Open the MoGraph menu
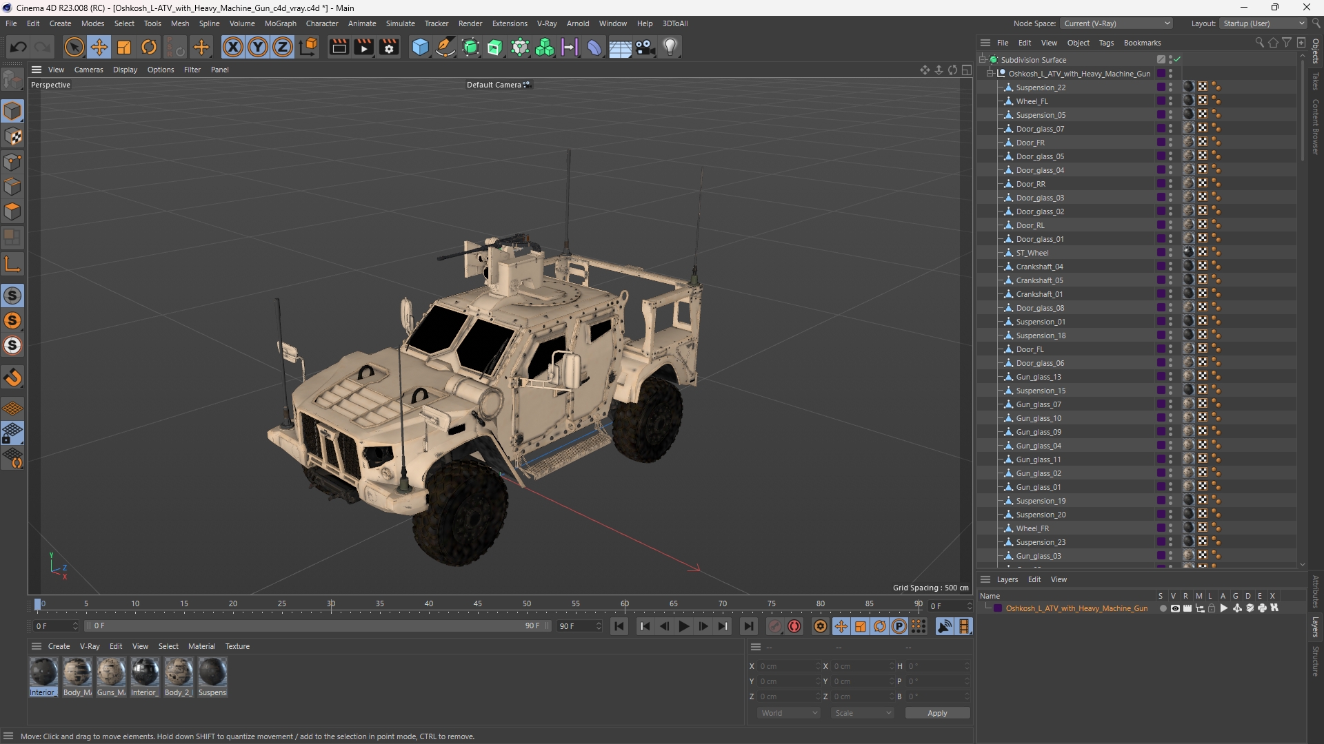 coord(280,23)
